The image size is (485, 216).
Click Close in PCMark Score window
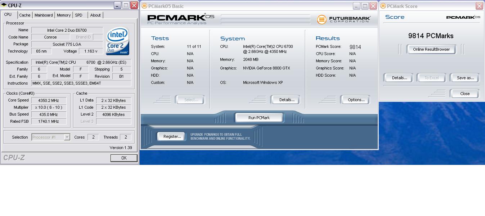[x=465, y=94]
